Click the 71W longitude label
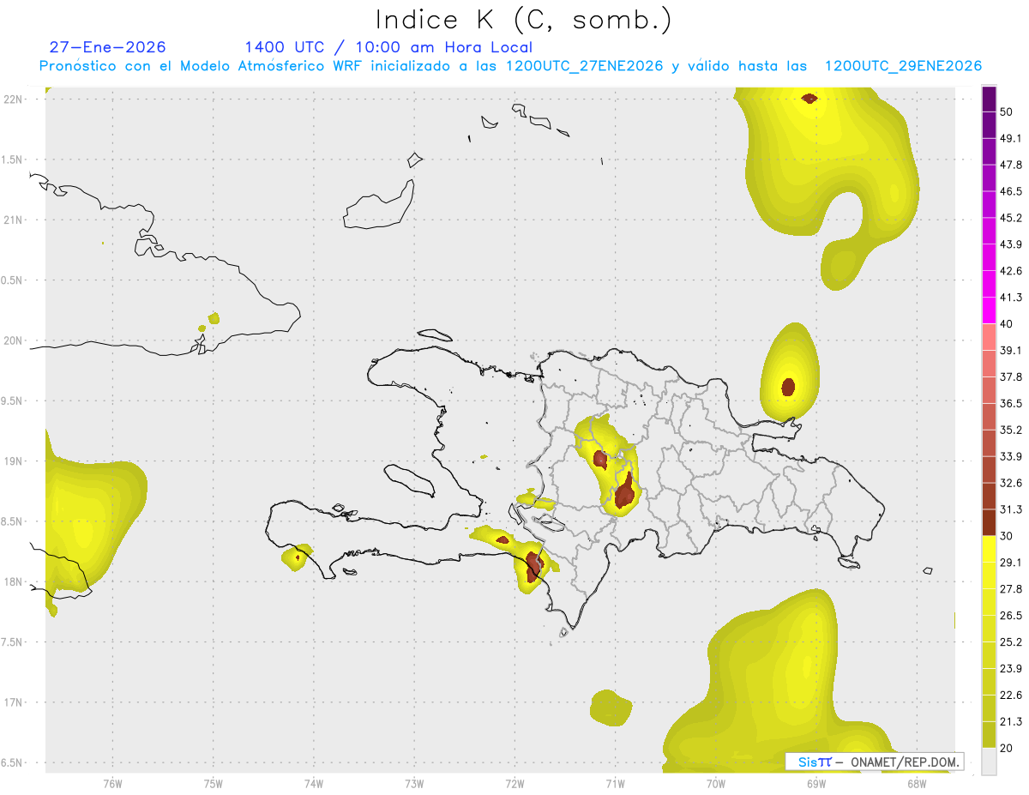The width and height of the screenshot is (1029, 795). (x=615, y=783)
